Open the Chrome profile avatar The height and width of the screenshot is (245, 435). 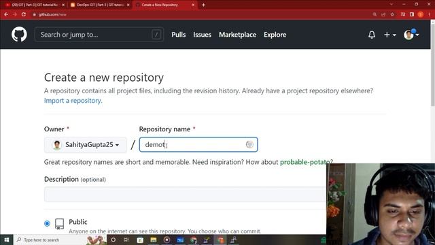point(421,14)
